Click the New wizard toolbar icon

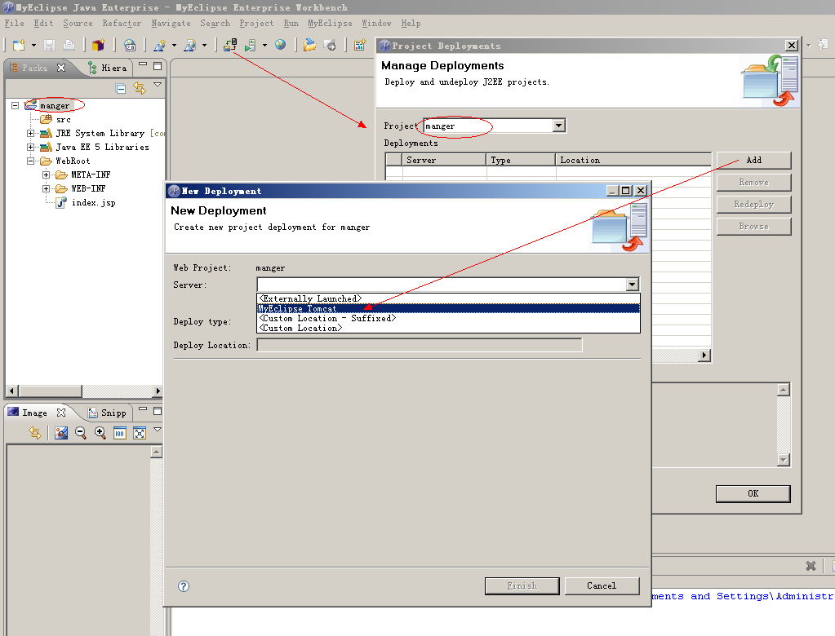pyautogui.click(x=19, y=45)
